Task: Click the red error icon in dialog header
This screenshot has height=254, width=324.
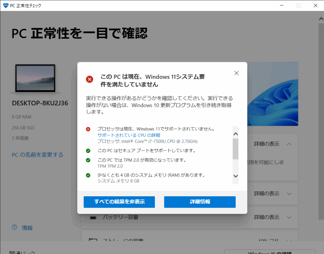Action: point(90,79)
